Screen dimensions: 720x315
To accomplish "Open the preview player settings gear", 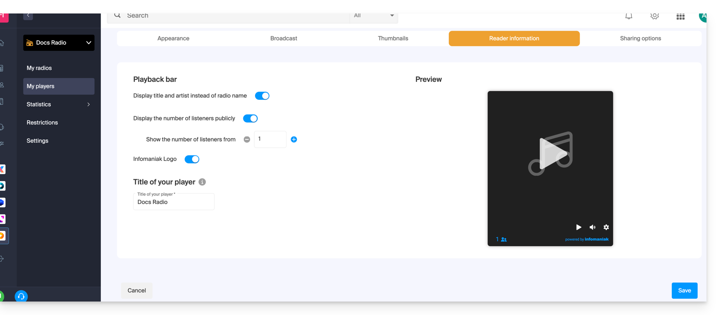I will [x=606, y=227].
